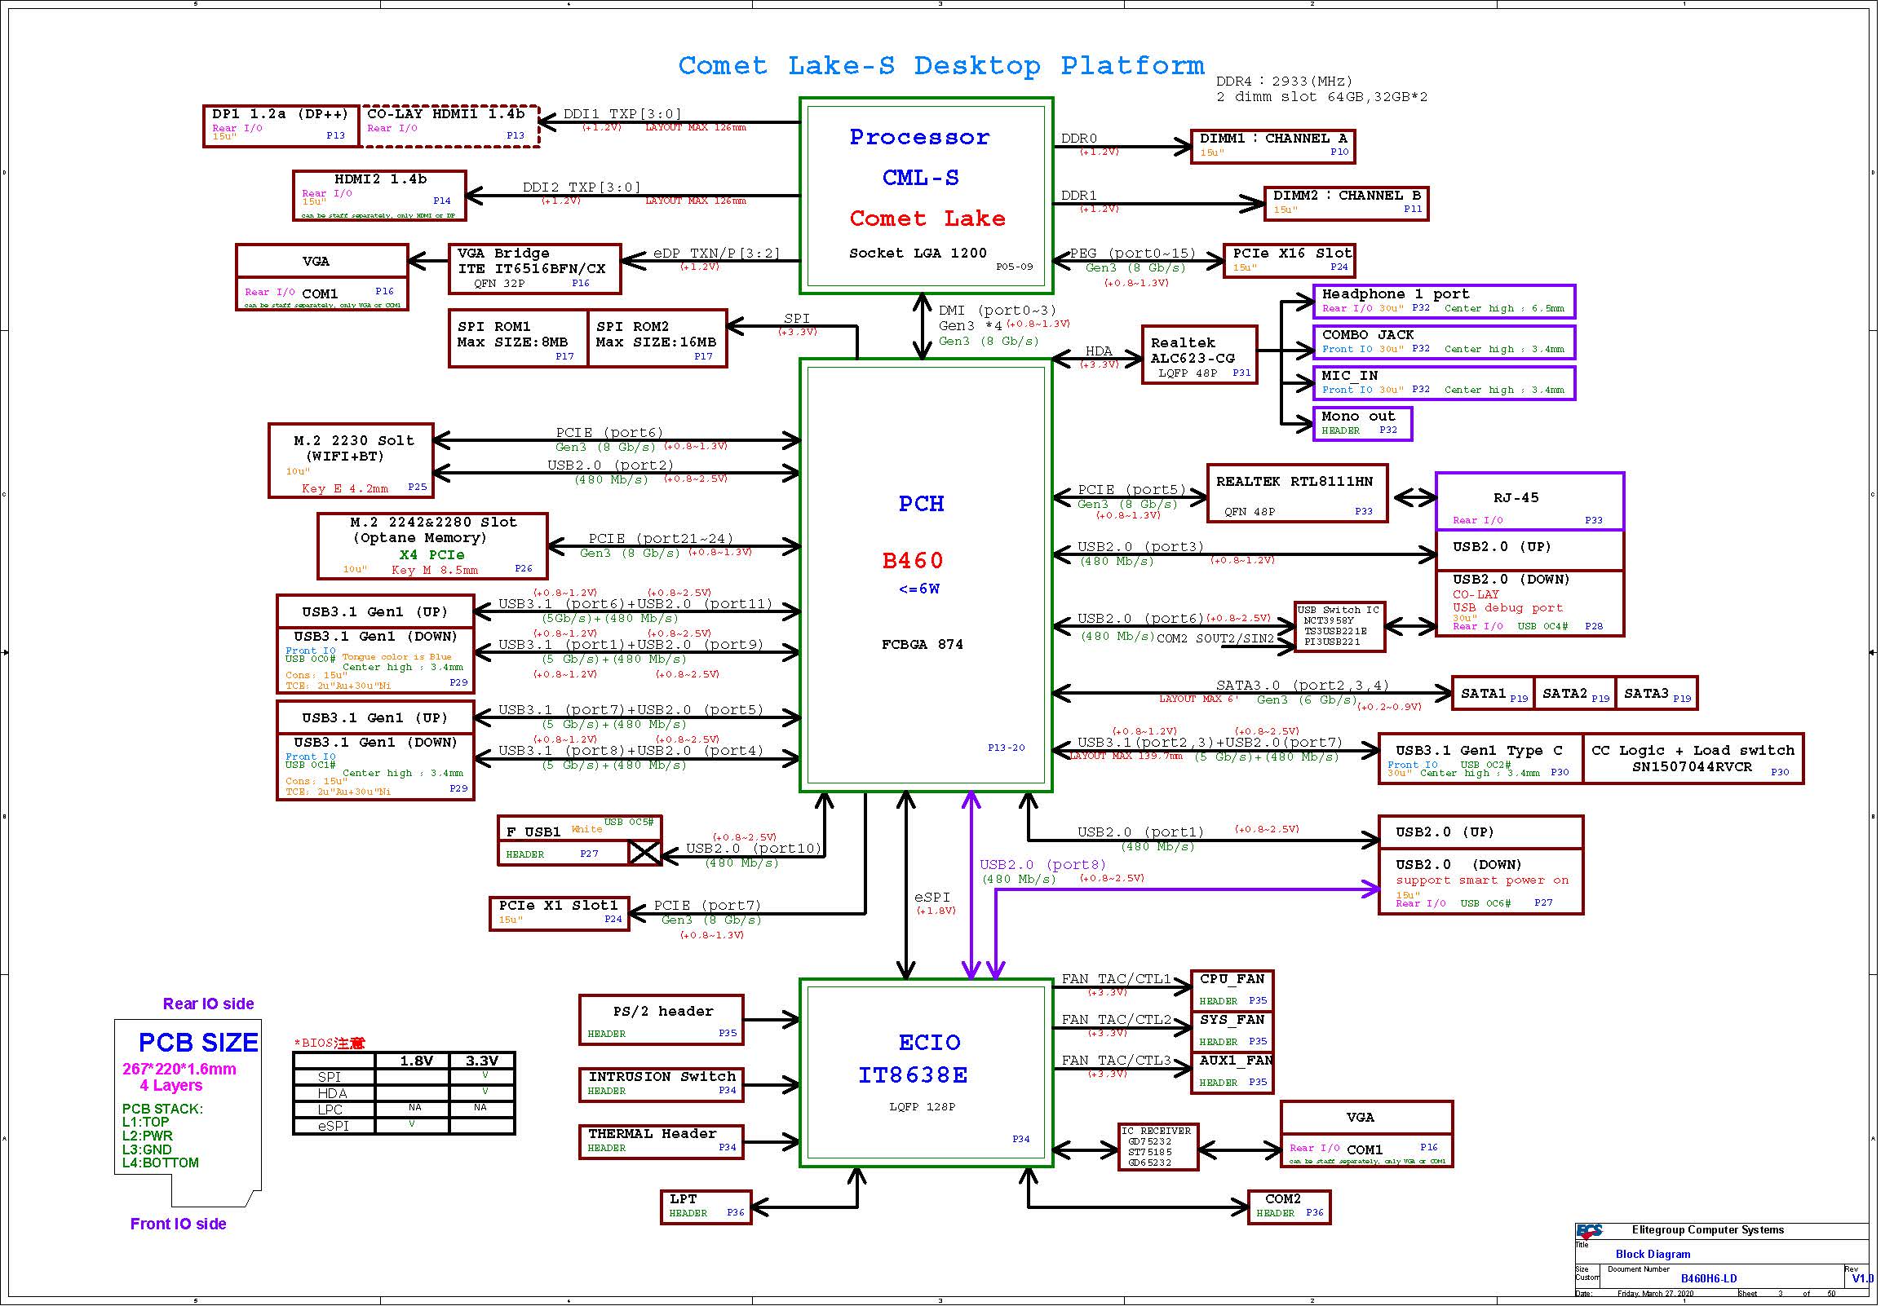
Task: Select the PS/2 header box
Action: (662, 1021)
